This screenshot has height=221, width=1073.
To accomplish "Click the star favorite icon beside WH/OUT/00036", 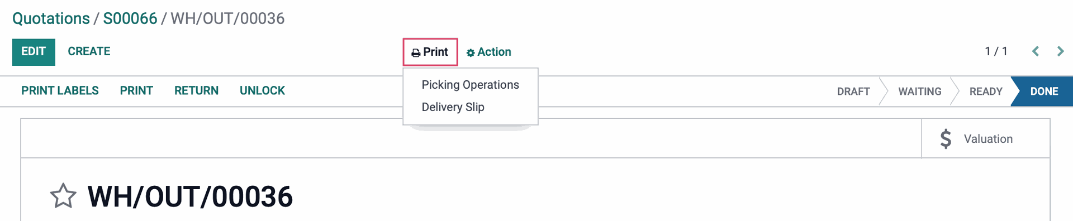I will [63, 196].
